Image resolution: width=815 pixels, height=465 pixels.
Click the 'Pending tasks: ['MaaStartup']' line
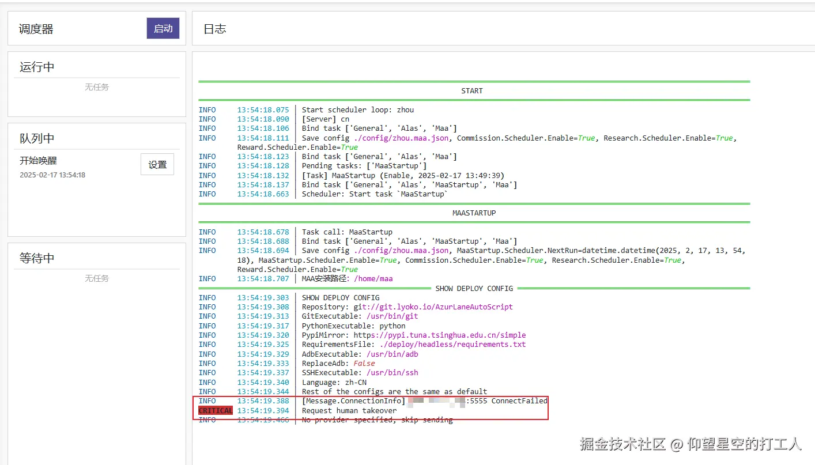point(364,166)
